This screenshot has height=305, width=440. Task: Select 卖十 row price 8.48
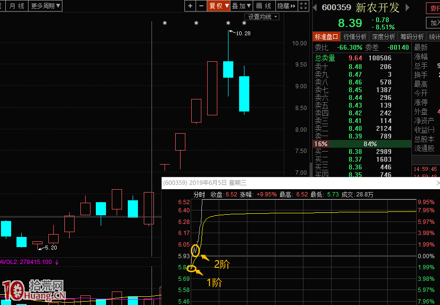click(x=355, y=67)
